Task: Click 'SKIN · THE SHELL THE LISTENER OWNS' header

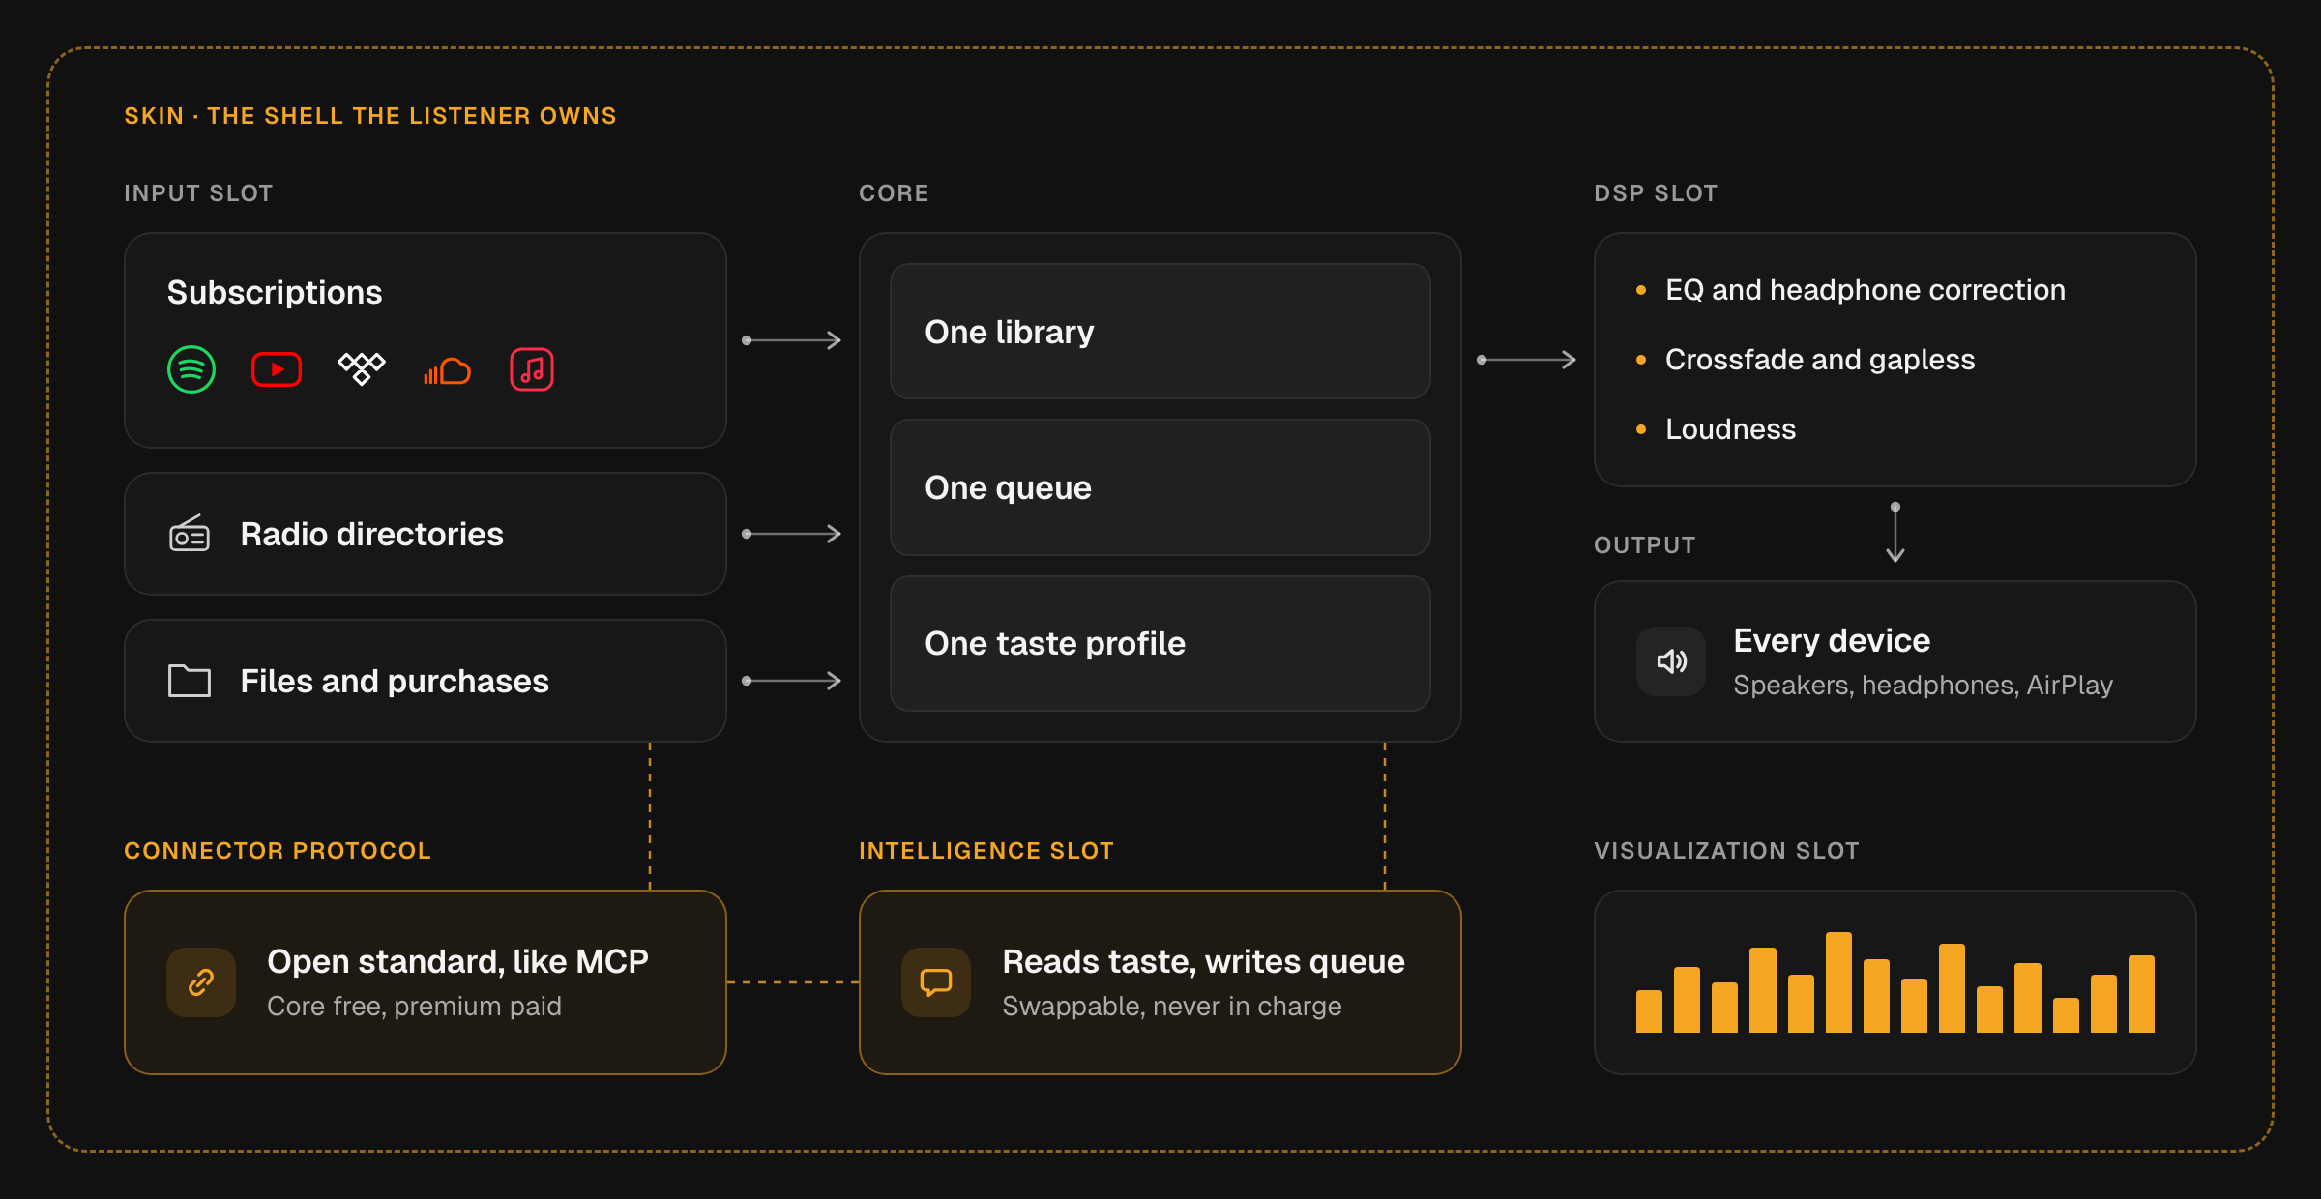Action: coord(370,116)
